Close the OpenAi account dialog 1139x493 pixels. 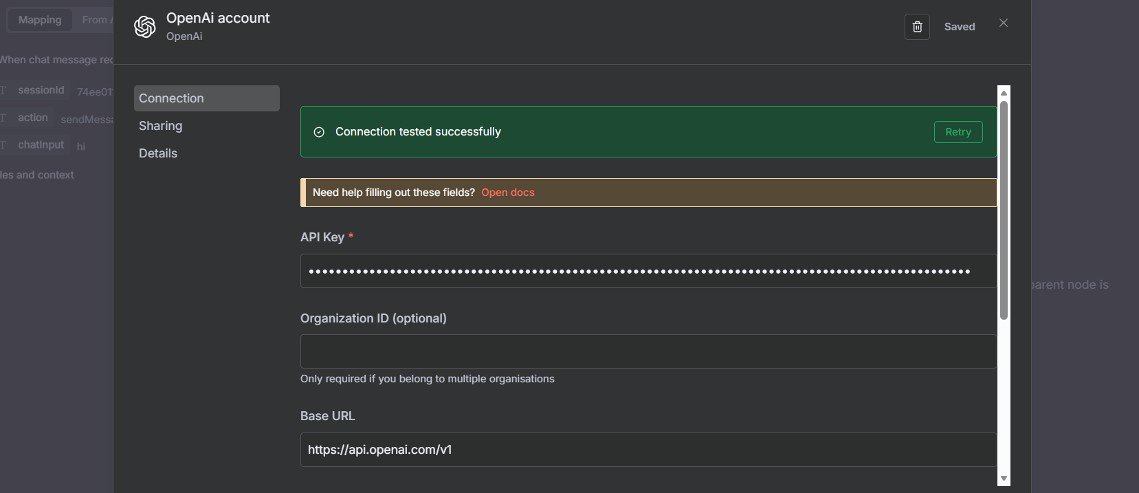1004,23
